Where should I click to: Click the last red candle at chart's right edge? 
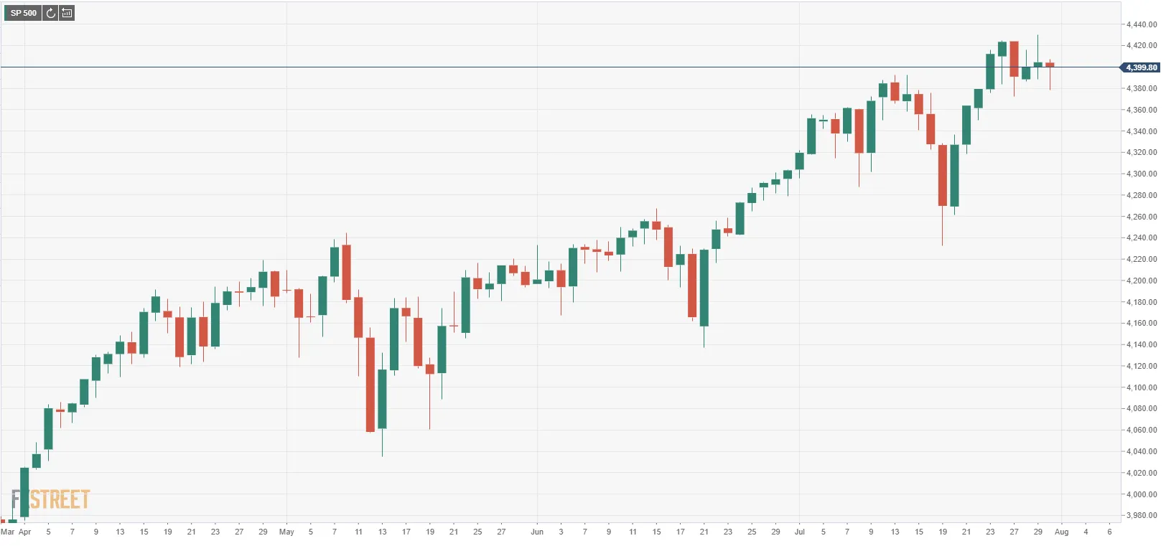(x=1050, y=65)
